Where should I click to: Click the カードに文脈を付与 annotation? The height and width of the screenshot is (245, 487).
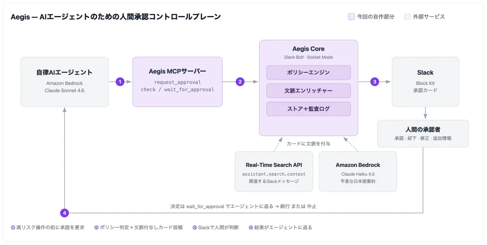point(308,144)
